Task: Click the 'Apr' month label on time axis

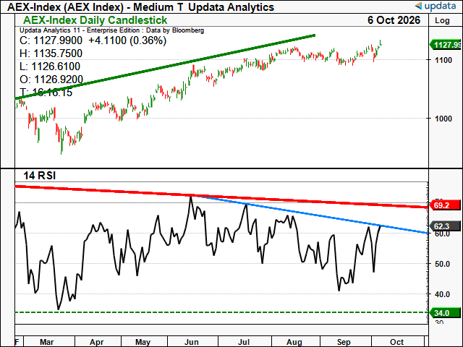Action: point(96,342)
